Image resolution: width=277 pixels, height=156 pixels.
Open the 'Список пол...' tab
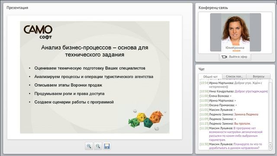234,76
